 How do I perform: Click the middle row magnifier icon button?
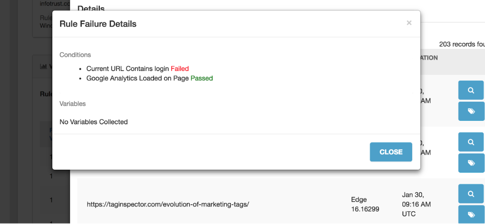[x=471, y=142]
